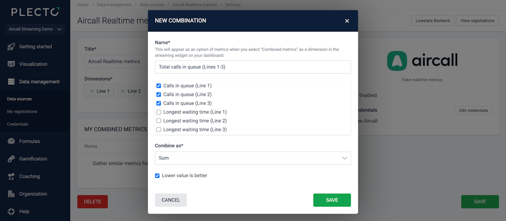
Task: Click the Data management database icon
Action: pos(11,82)
